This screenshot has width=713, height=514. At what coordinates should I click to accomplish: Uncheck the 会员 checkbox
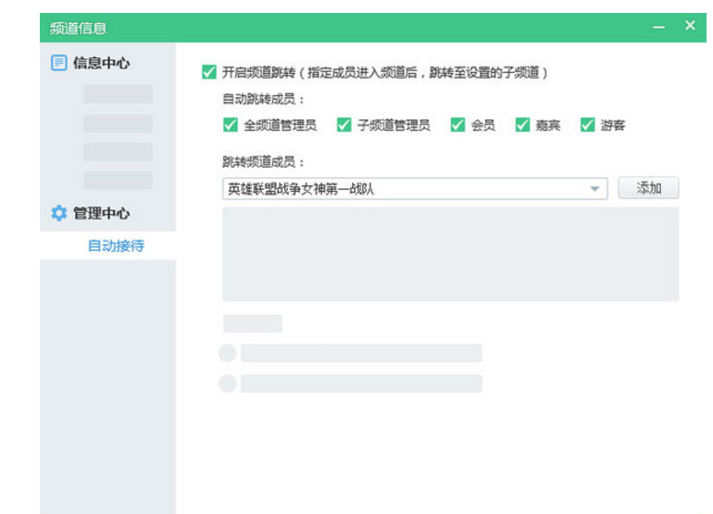tap(457, 125)
